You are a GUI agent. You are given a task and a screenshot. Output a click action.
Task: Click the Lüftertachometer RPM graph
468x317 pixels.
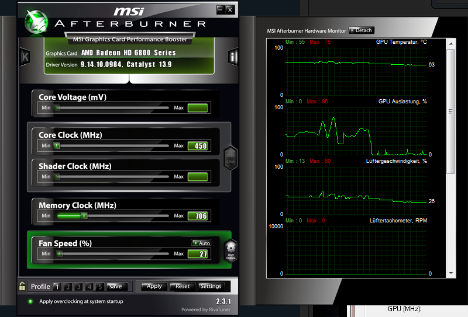(356, 250)
